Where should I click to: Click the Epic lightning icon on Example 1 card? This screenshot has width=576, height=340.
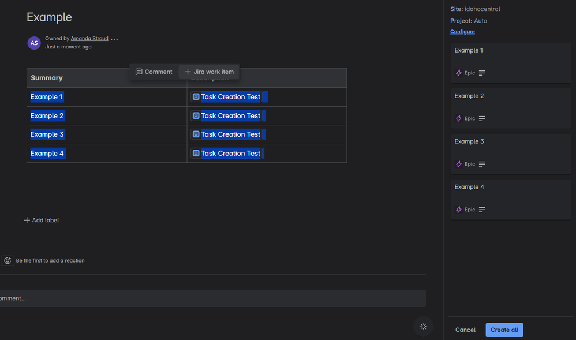[459, 73]
